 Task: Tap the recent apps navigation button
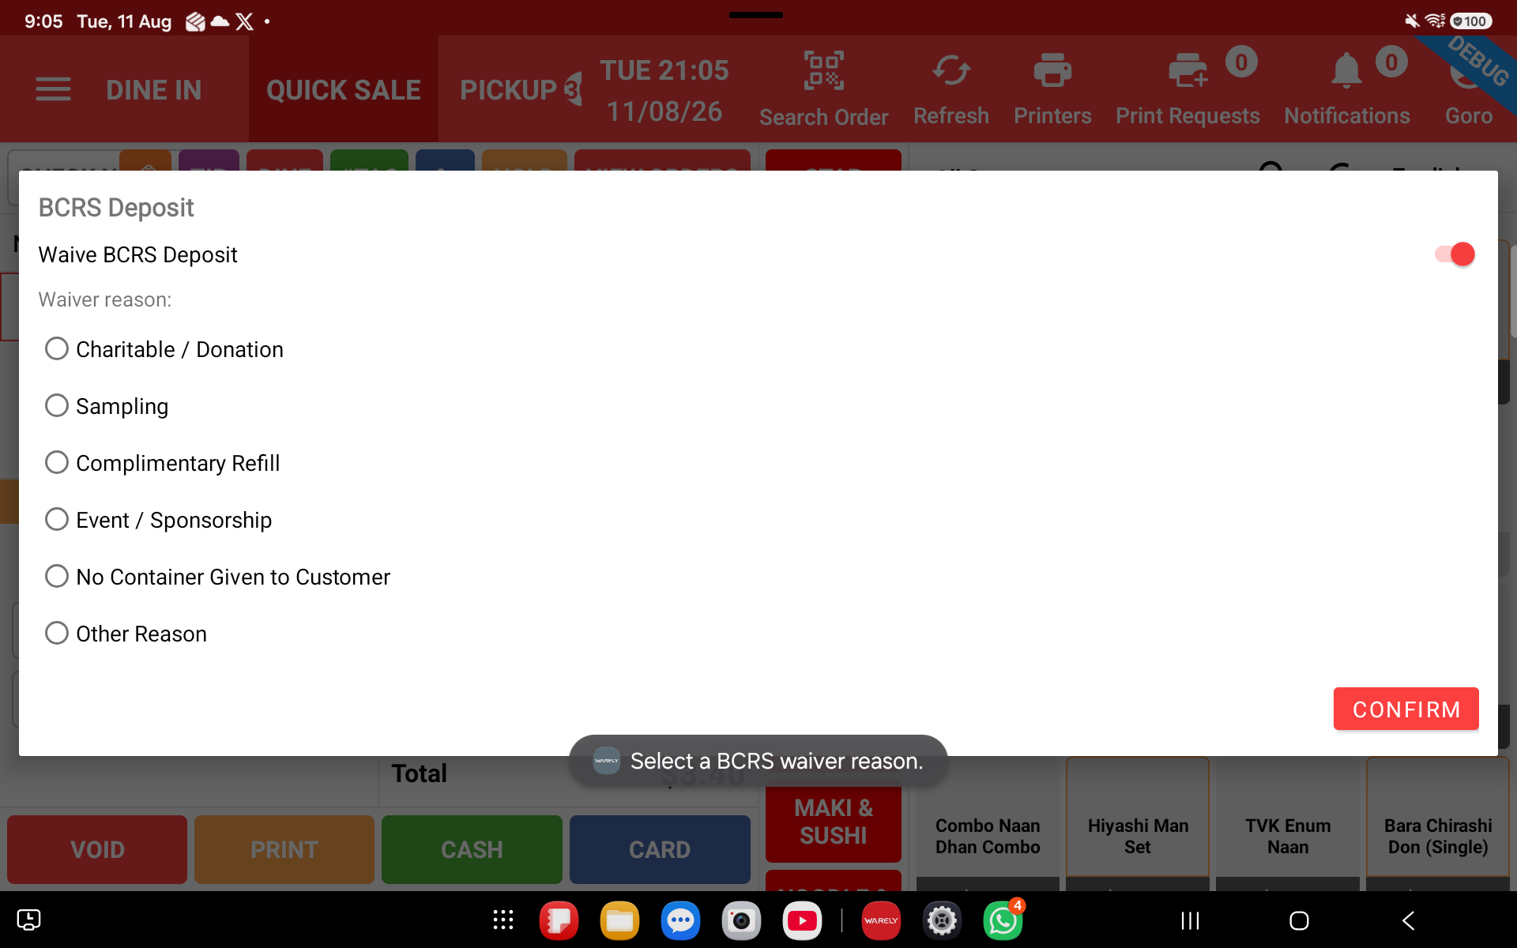[x=1190, y=920]
